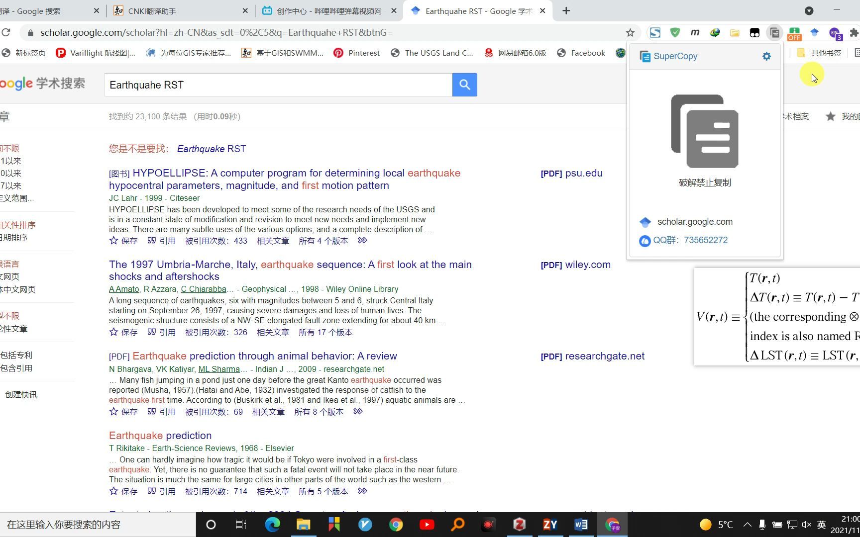Click the SuperCopy extension icon in toolbar
The width and height of the screenshot is (860, 537).
[774, 33]
